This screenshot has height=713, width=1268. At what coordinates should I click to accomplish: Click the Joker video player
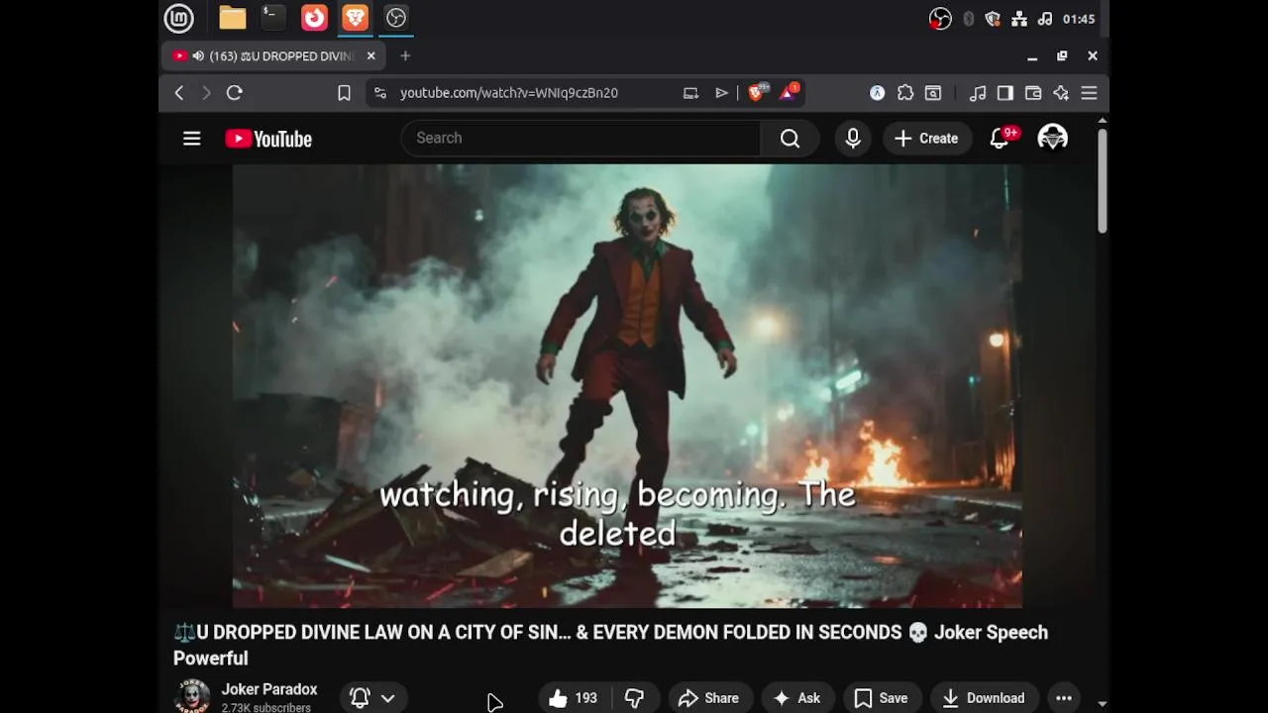pos(627,386)
